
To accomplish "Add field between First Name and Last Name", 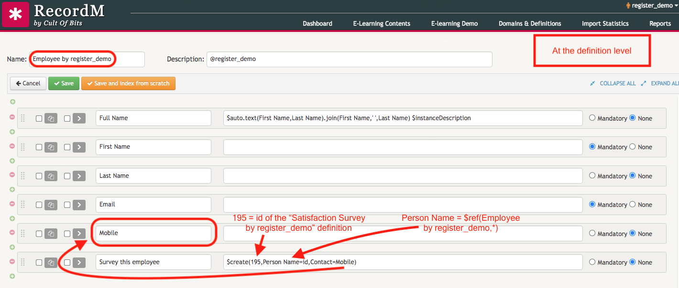I will click(12, 161).
